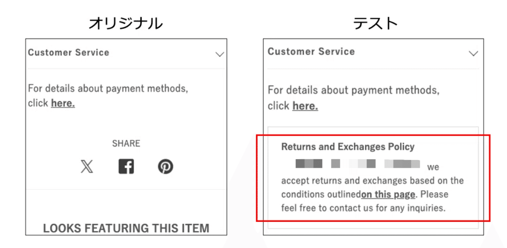This screenshot has width=507, height=248.
Task: Select the 'LOOKS FEATURING THIS ITEM' heading
Action: click(126, 228)
